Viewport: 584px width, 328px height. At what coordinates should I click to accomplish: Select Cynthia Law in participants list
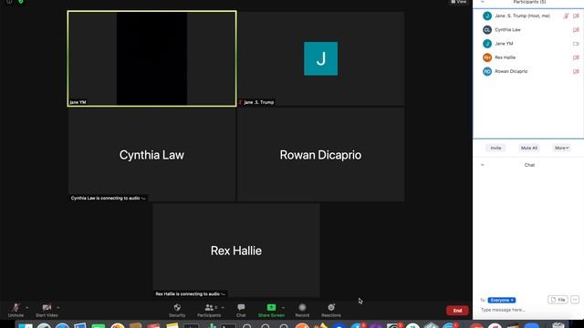click(x=528, y=30)
